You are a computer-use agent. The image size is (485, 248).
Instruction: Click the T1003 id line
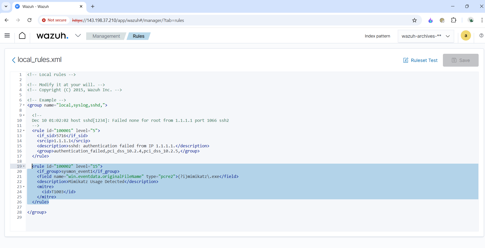[x=59, y=192]
